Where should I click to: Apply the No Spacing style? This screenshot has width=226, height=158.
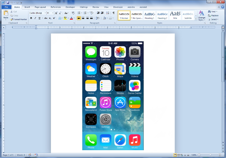click(137, 15)
